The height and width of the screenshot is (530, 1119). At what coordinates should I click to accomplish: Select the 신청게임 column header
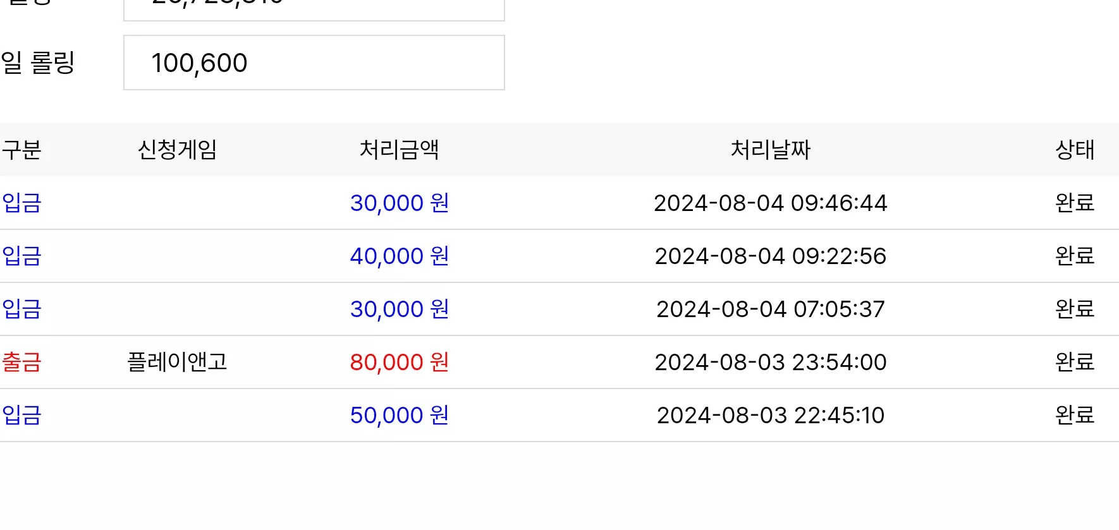178,150
